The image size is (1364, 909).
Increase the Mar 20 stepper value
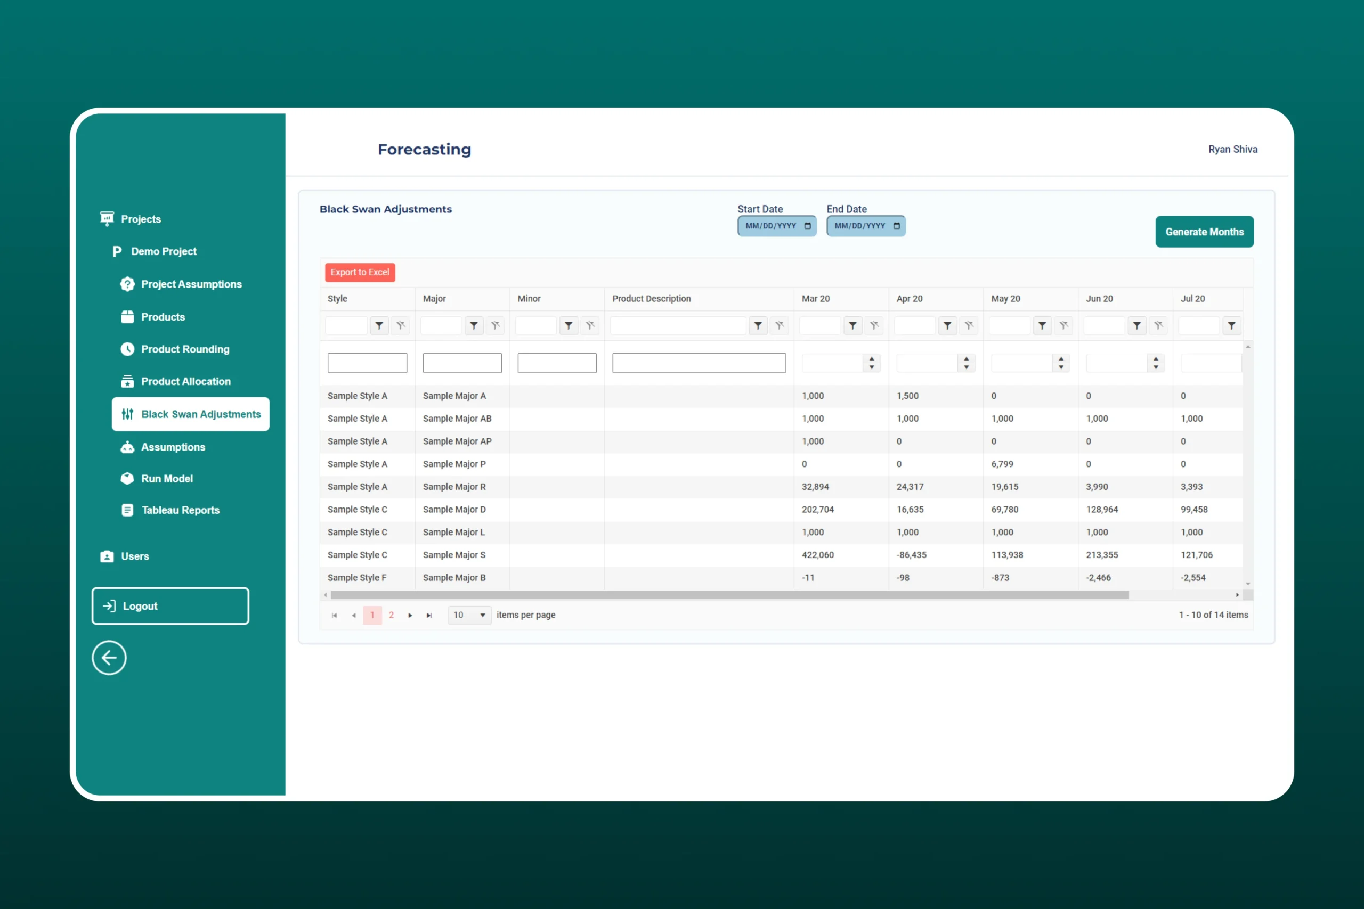pos(872,359)
